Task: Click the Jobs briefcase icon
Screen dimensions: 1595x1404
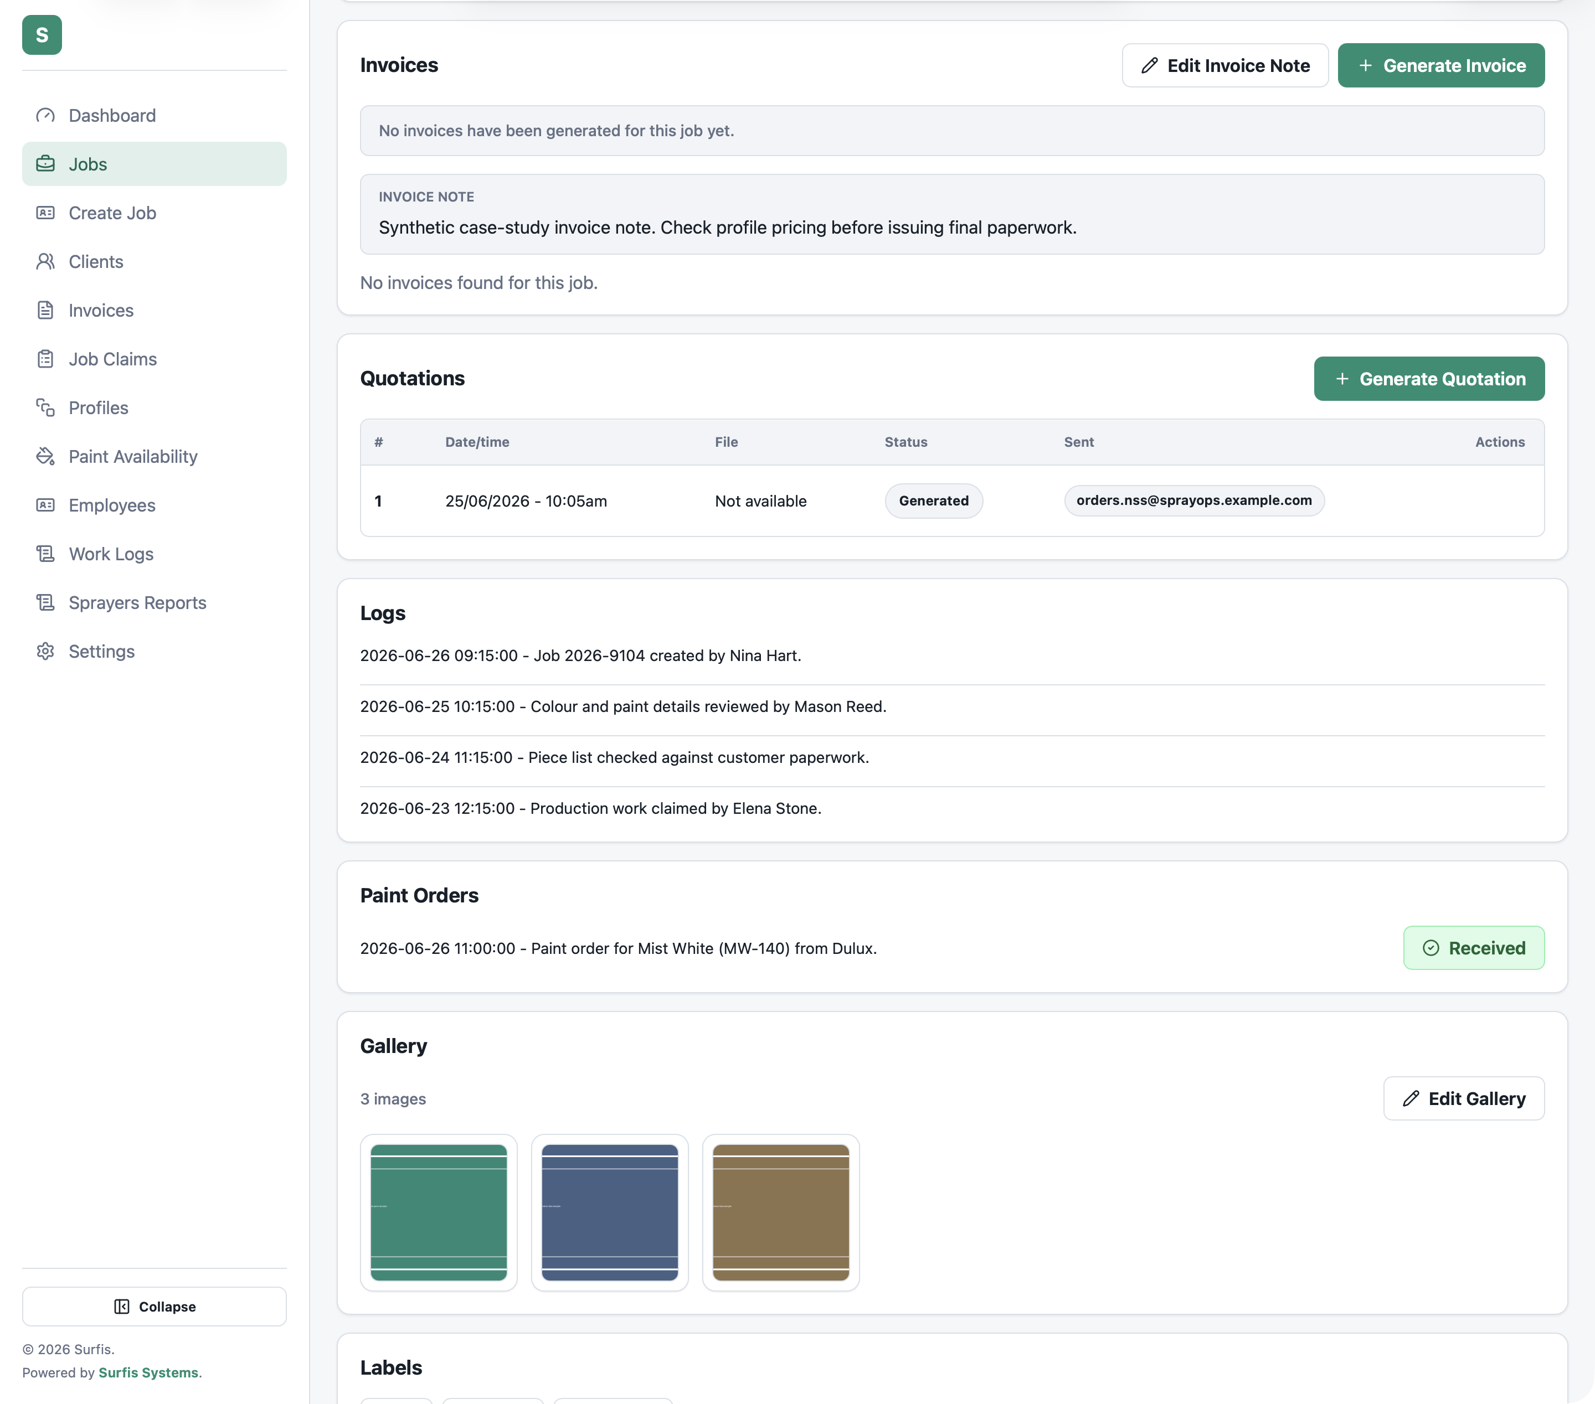Action: (45, 164)
